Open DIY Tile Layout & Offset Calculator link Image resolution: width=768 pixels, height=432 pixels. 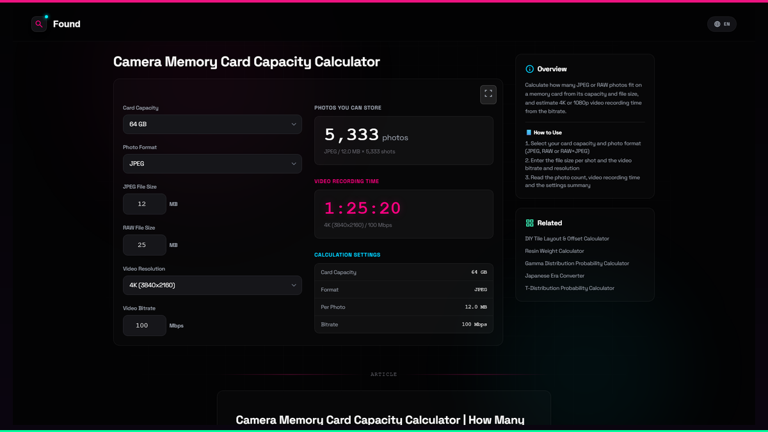pyautogui.click(x=567, y=239)
